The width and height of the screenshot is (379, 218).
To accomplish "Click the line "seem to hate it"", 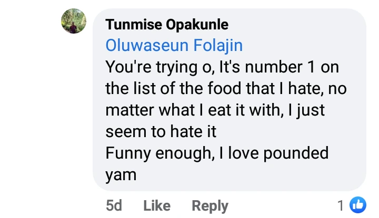I will [161, 132].
